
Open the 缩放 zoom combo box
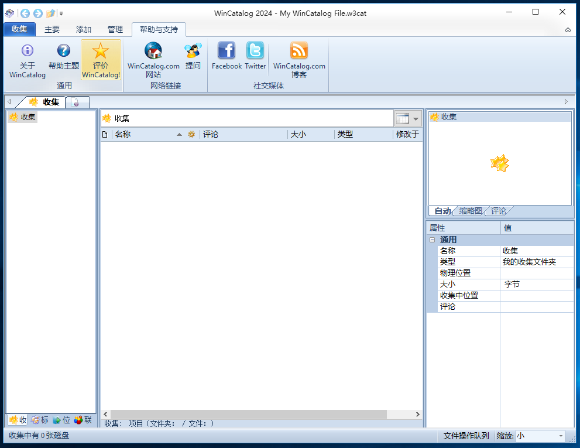[539, 436]
